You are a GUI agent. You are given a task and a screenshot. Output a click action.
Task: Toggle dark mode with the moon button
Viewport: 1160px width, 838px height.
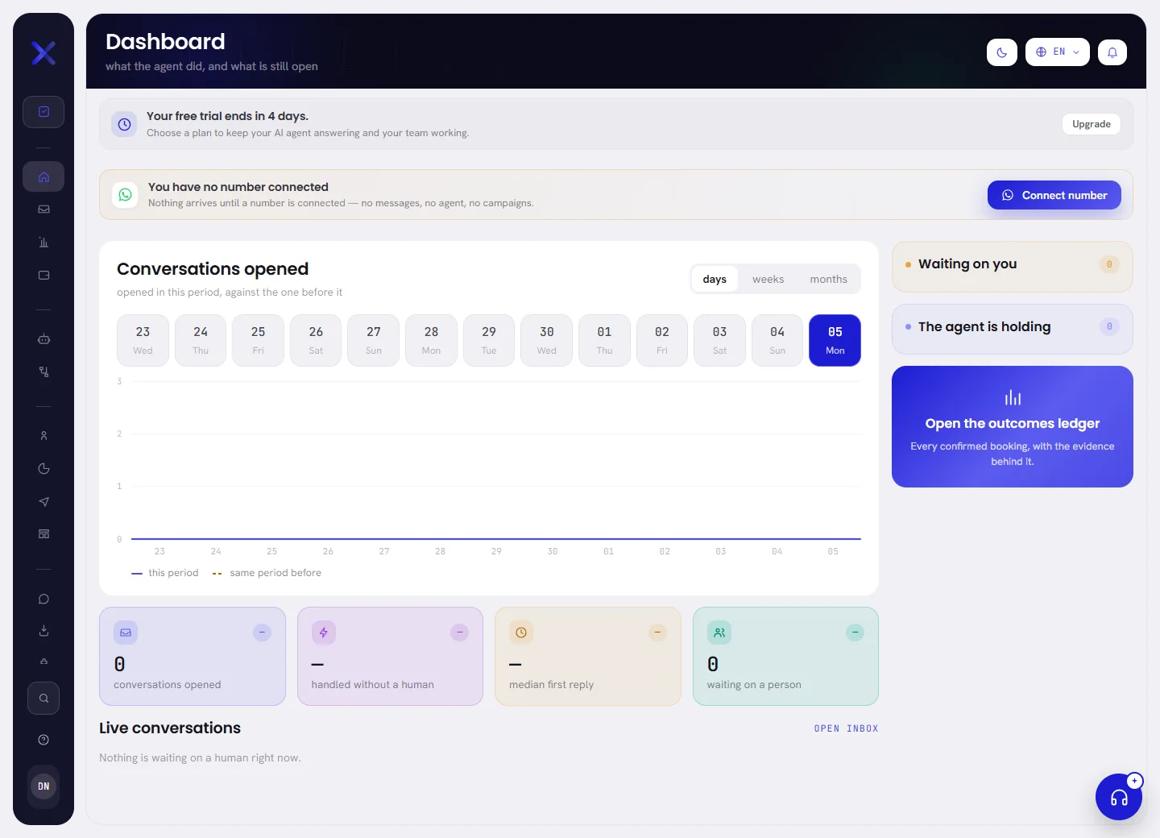(x=1002, y=52)
